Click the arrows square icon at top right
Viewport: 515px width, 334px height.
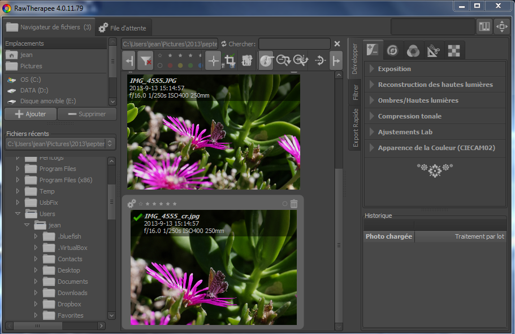click(x=502, y=27)
